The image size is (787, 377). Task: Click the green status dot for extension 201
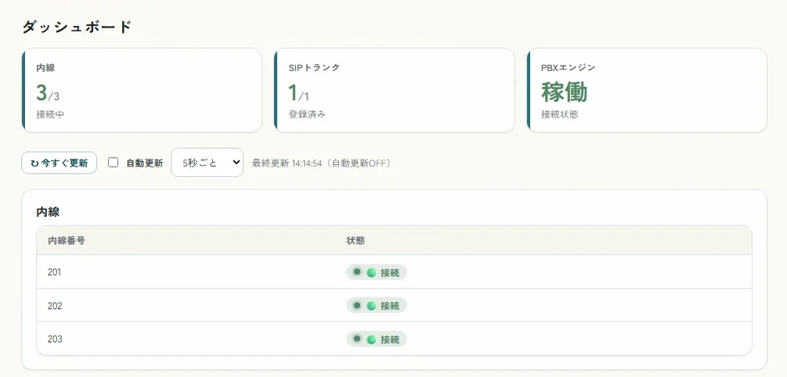[x=371, y=273]
